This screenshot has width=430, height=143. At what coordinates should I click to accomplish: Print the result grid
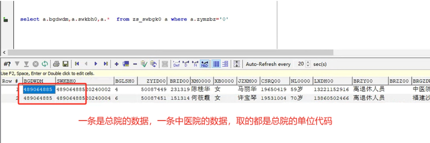point(56,64)
